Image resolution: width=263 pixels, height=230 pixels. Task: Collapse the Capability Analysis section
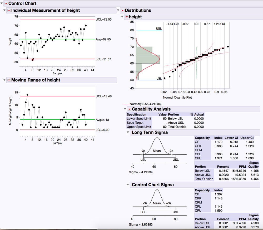tap(125, 109)
